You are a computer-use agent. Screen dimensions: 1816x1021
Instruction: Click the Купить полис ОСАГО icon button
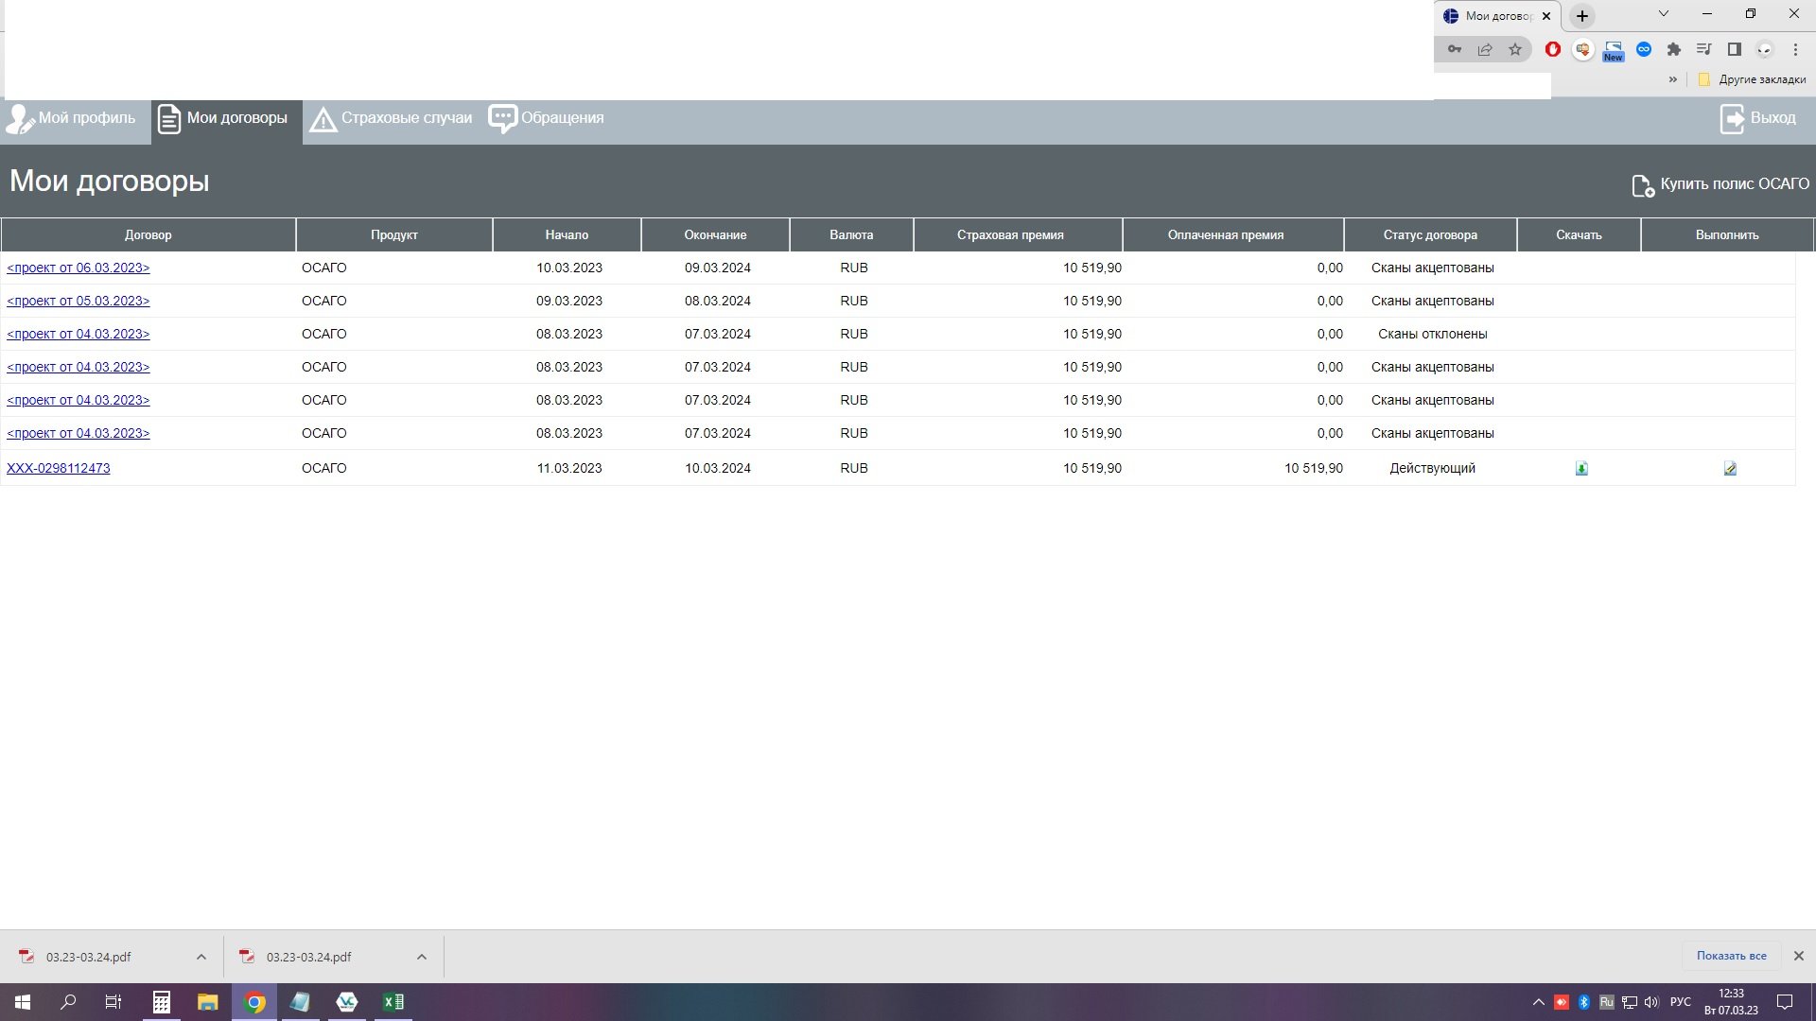click(1642, 185)
